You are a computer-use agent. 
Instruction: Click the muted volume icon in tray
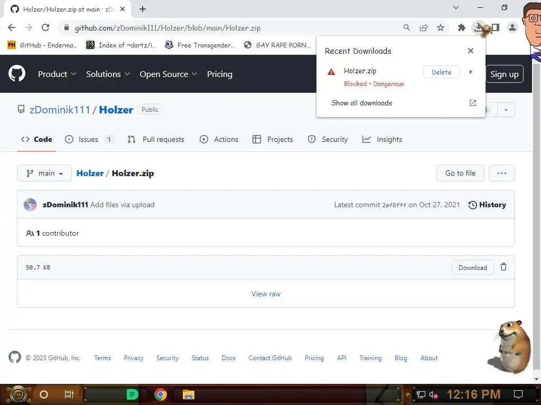(x=433, y=394)
